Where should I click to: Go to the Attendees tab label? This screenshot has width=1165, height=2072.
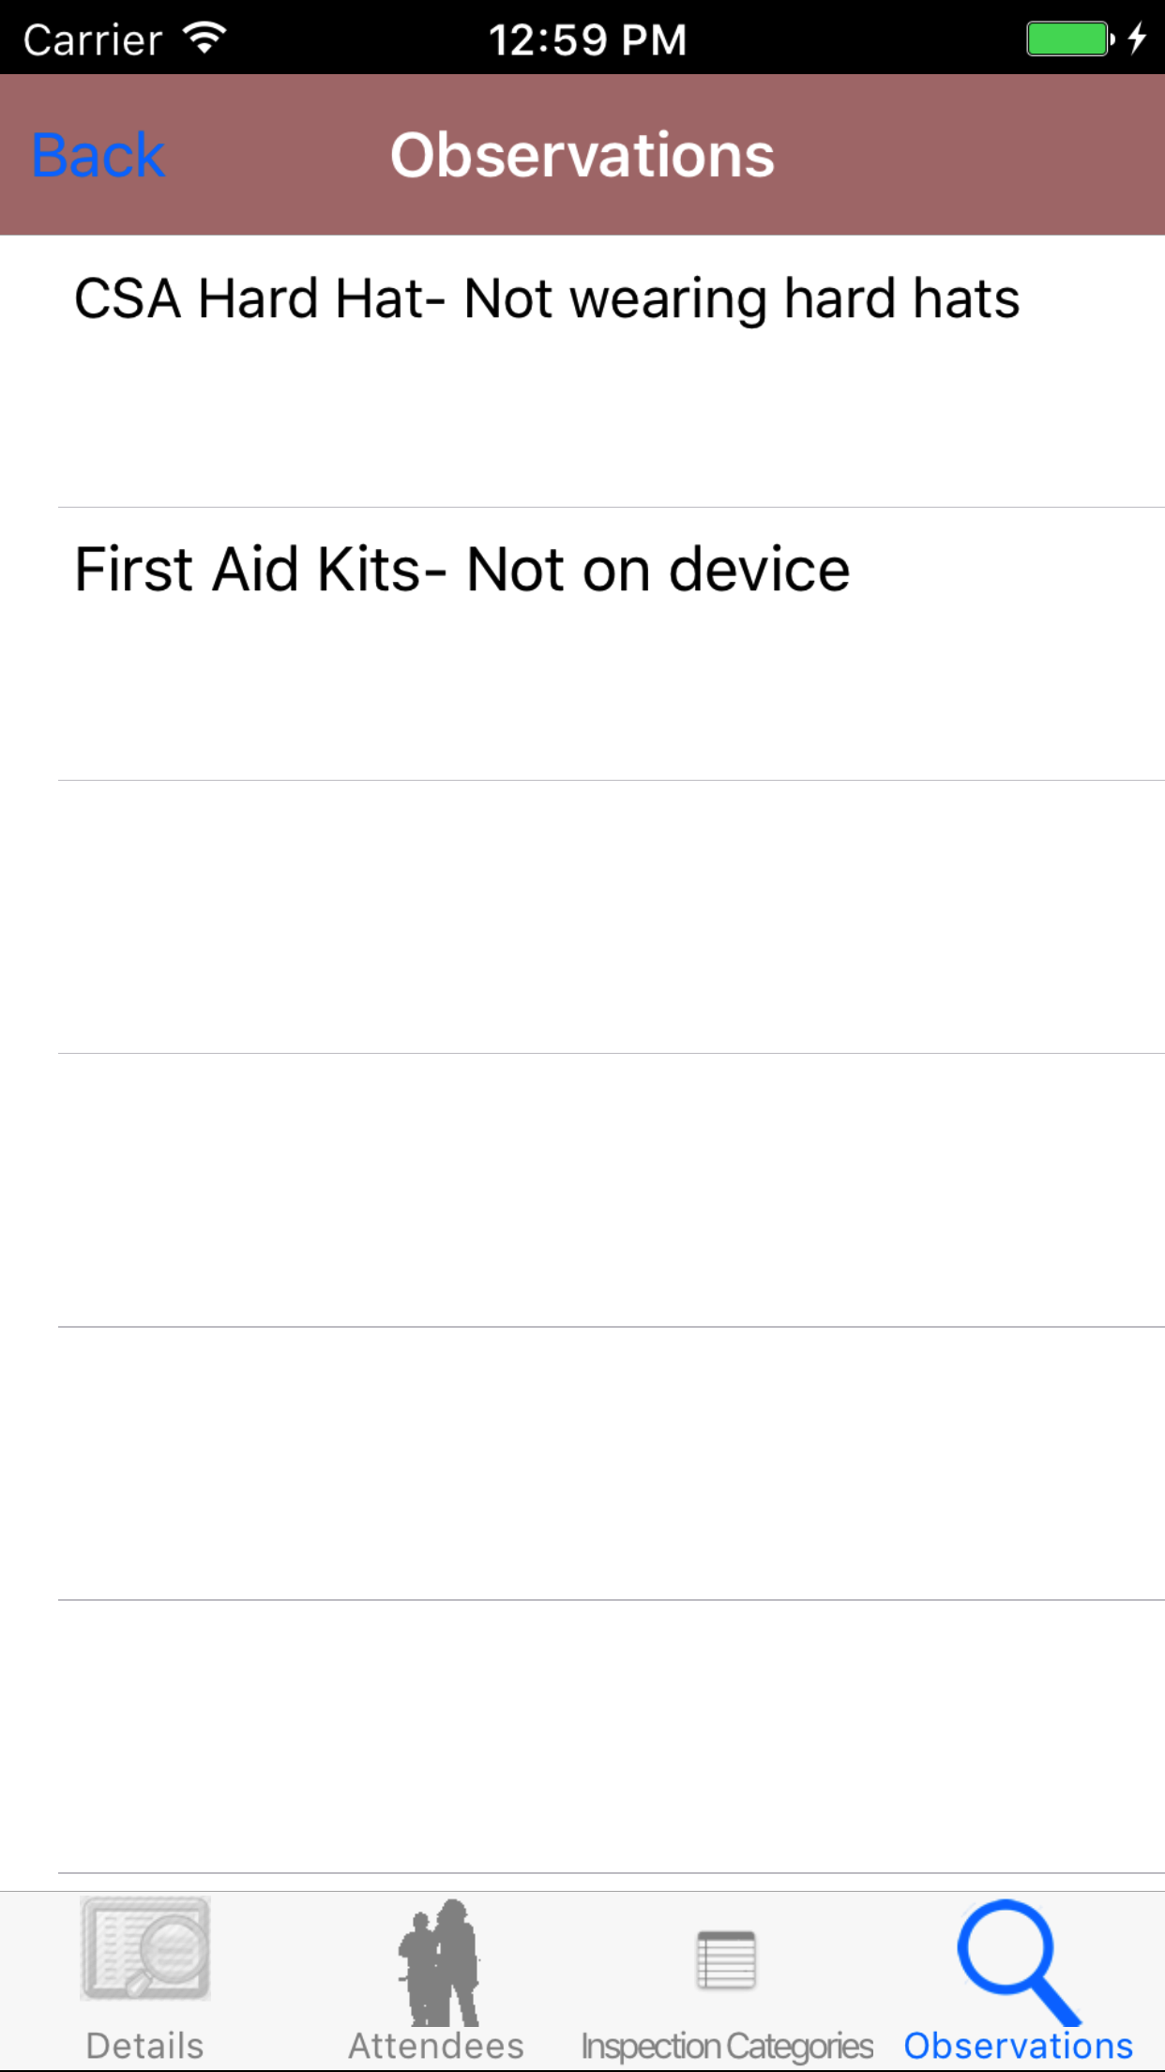coord(436,2046)
